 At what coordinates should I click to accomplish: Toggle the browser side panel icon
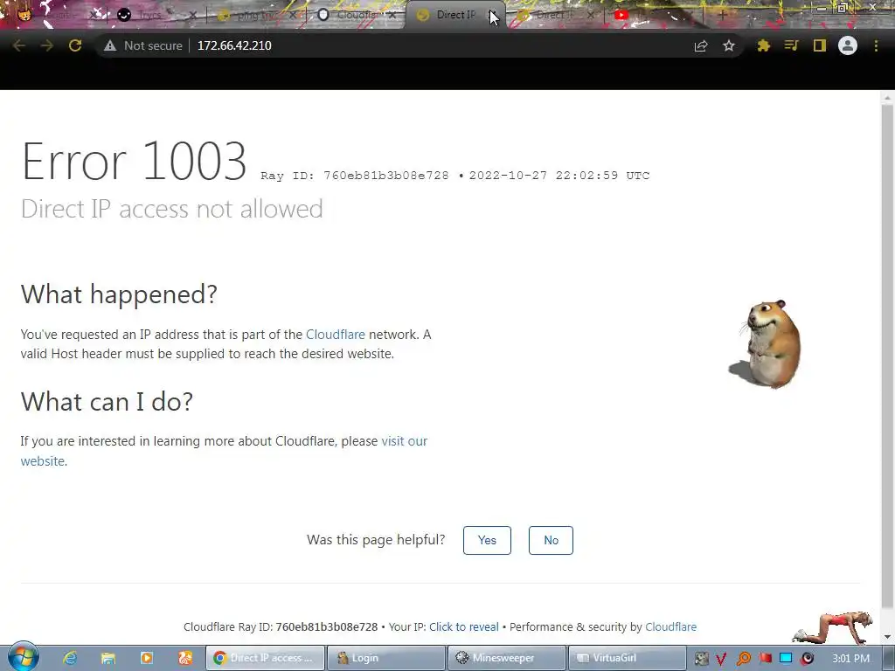[820, 45]
